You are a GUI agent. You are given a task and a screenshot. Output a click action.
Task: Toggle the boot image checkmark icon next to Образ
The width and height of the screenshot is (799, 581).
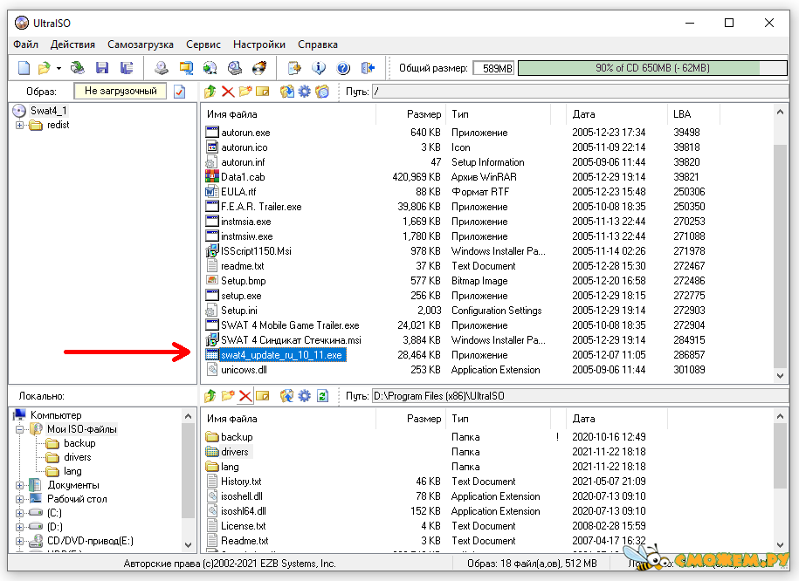pos(179,92)
